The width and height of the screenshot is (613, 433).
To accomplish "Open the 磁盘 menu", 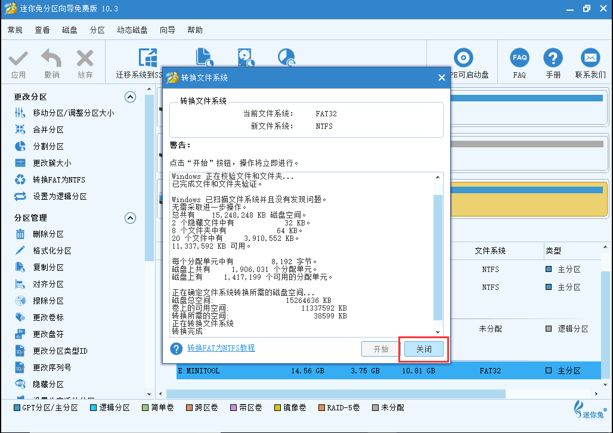I will (70, 30).
